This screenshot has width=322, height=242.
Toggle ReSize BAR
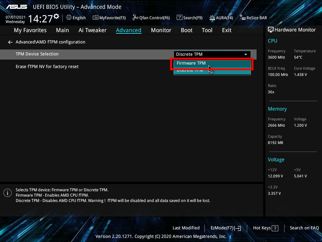[253, 18]
